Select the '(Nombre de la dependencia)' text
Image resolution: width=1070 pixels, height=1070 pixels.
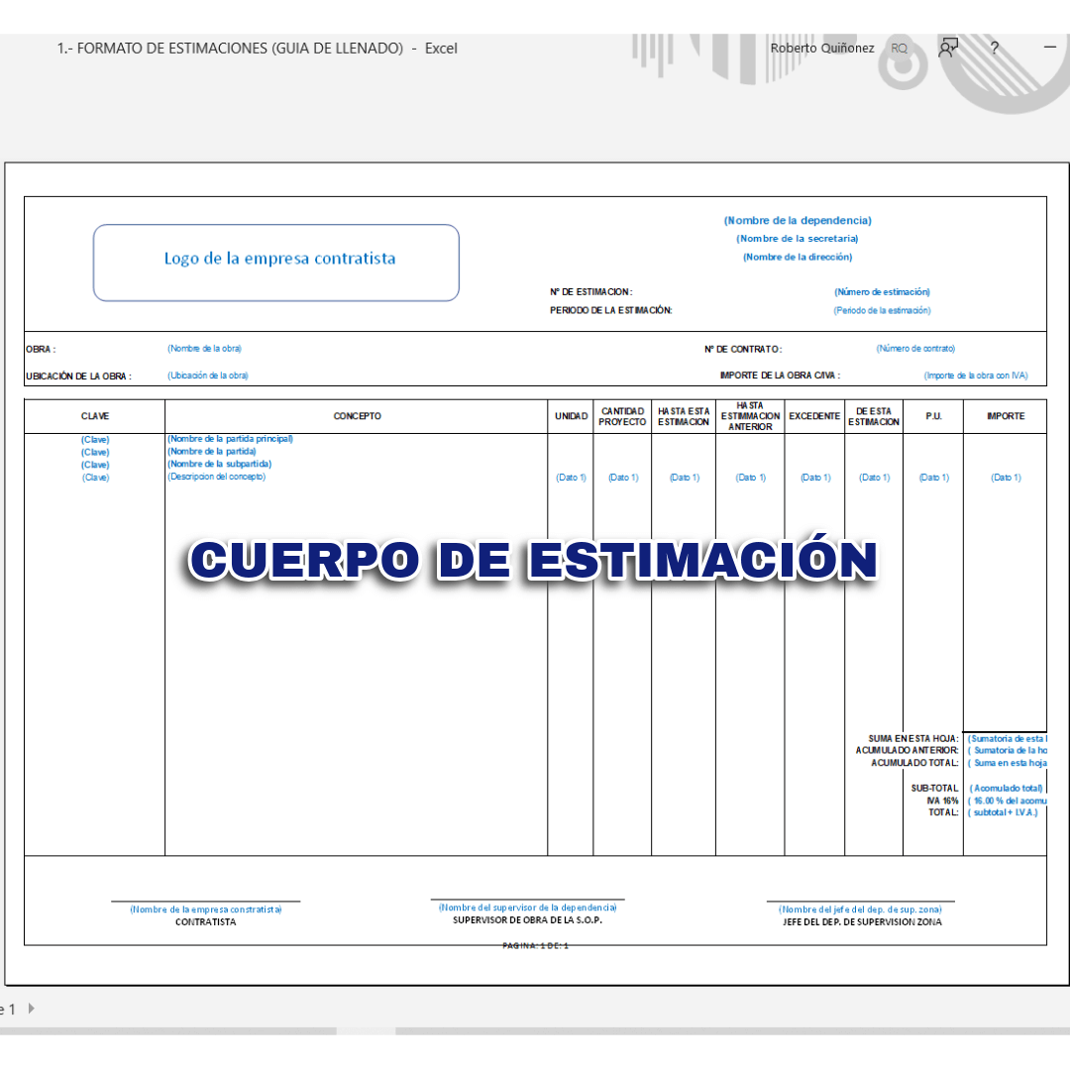pos(798,221)
